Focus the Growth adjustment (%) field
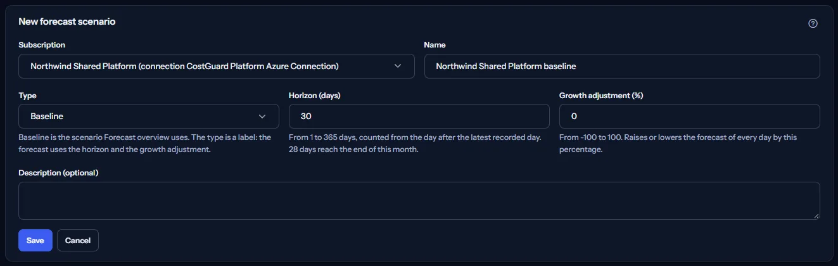 pyautogui.click(x=690, y=117)
